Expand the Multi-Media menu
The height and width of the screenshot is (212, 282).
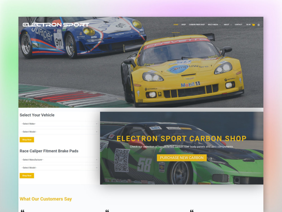coord(214,25)
